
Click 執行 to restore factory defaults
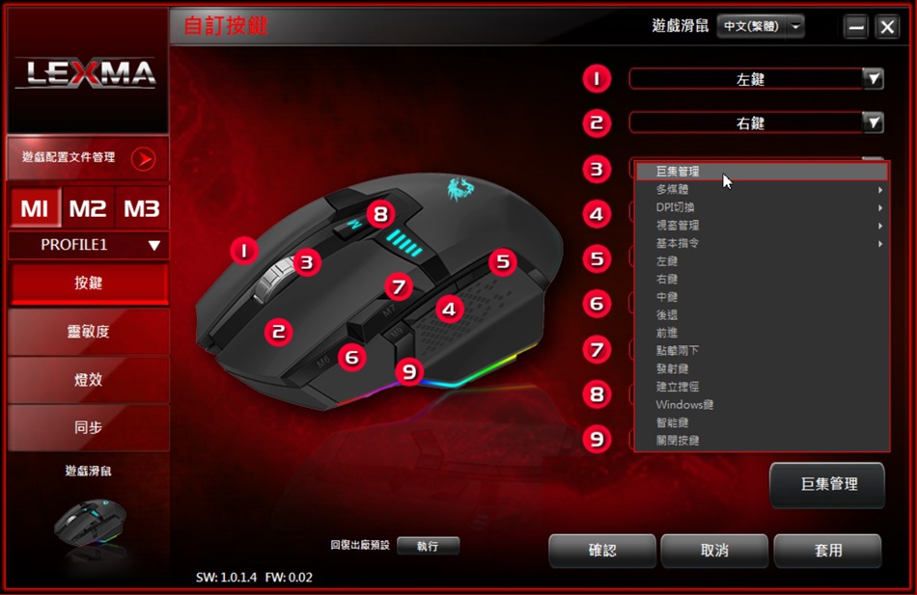(x=428, y=546)
